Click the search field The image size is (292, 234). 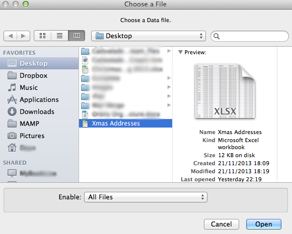[x=250, y=36]
